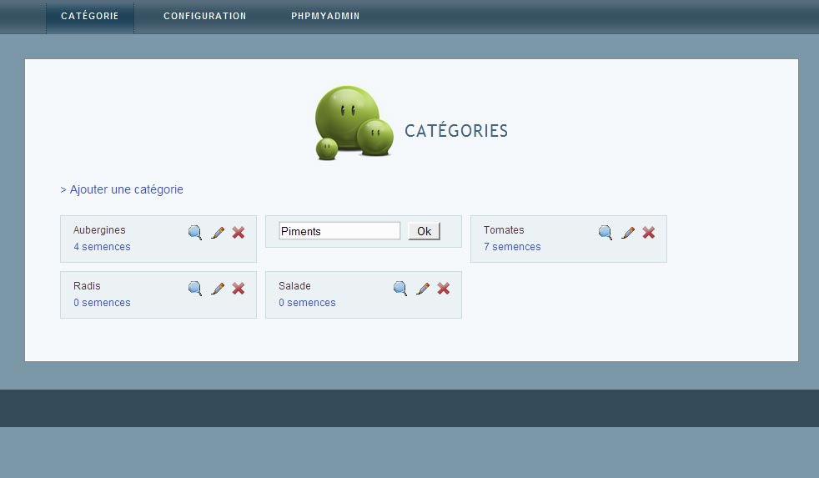Image resolution: width=819 pixels, height=478 pixels.
Task: Go to the Configuration menu item
Action: 205,17
